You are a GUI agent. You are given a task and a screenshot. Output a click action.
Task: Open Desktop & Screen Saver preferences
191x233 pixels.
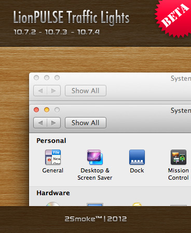point(95,157)
